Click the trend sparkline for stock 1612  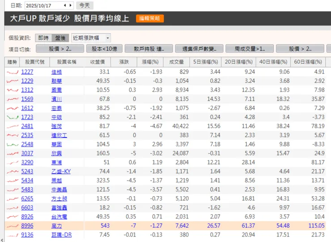pyautogui.click(x=13, y=108)
